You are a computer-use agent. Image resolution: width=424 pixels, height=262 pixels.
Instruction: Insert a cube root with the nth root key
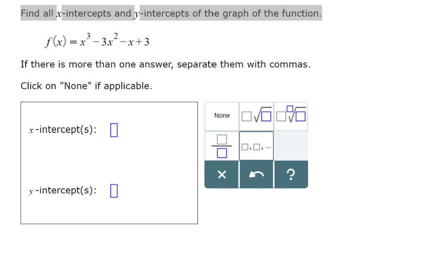tap(291, 115)
